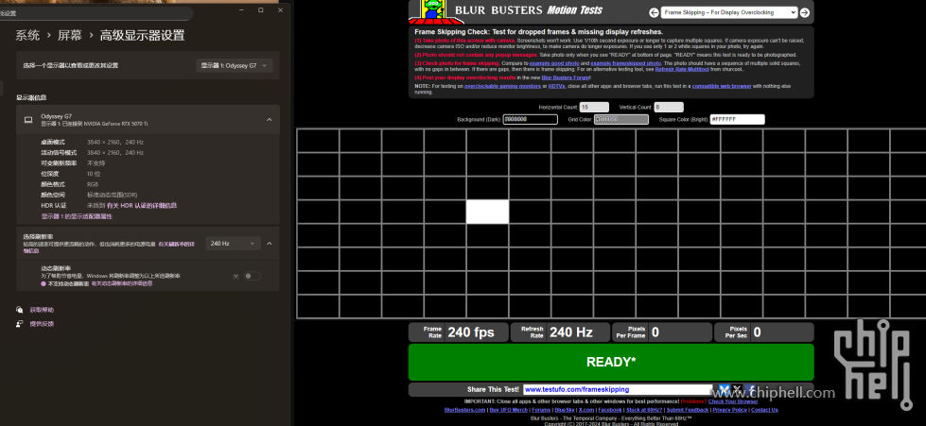Open dynamic refresh rate details link
The image size is (926, 426).
(121, 283)
